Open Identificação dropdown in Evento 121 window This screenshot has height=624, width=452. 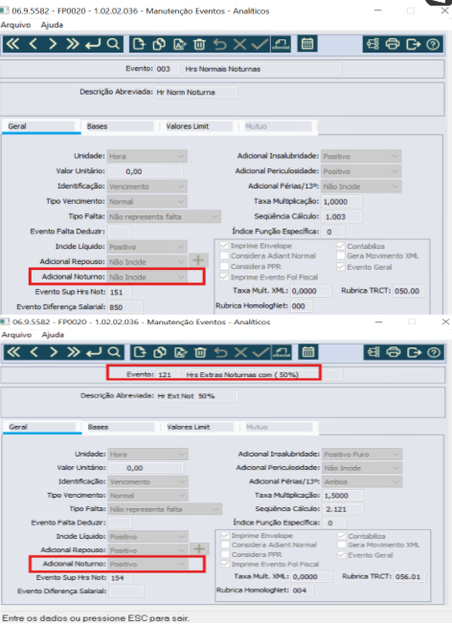(147, 481)
